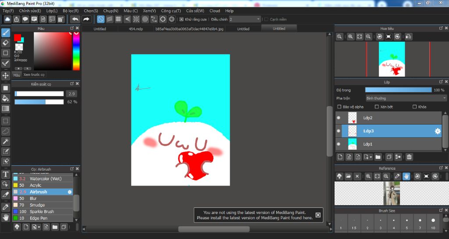
Task: Click the share/export icon in toolbar
Action: click(x=16, y=19)
